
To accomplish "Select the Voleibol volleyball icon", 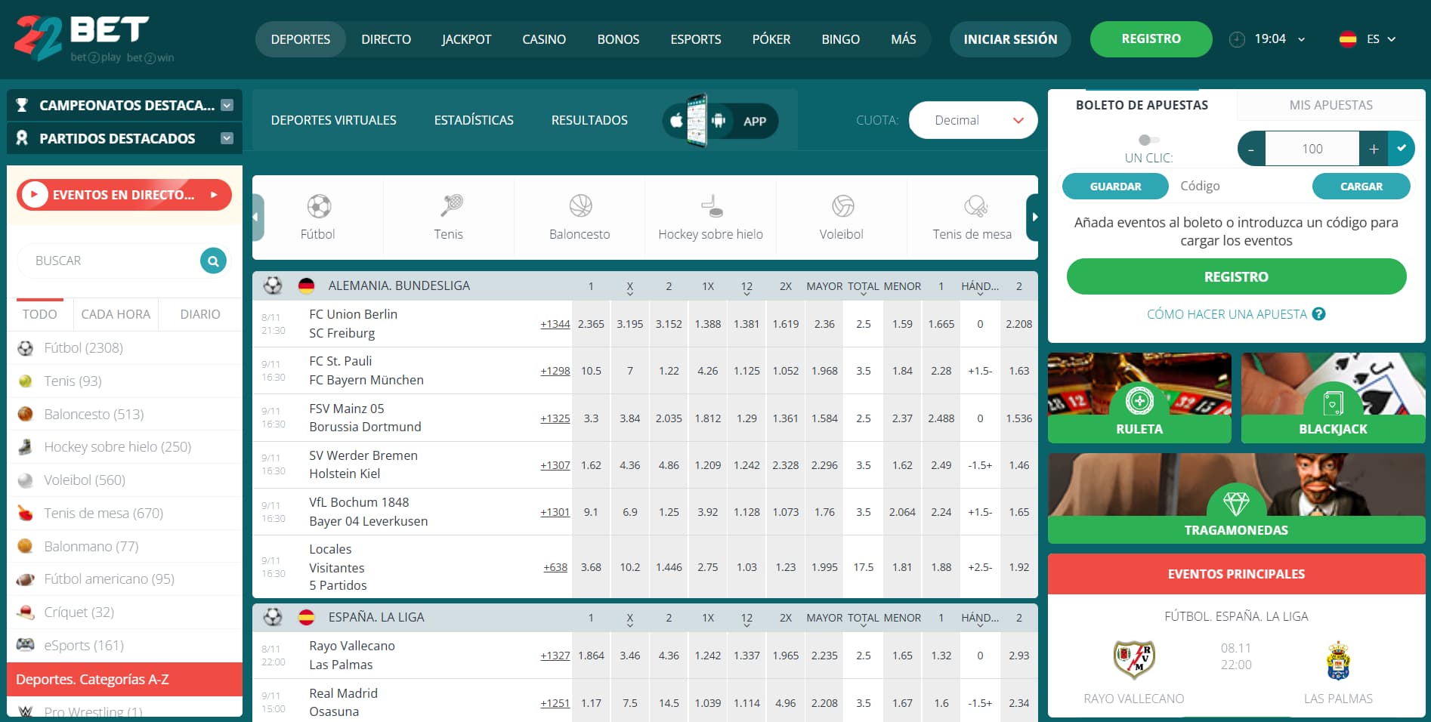I will 841,205.
